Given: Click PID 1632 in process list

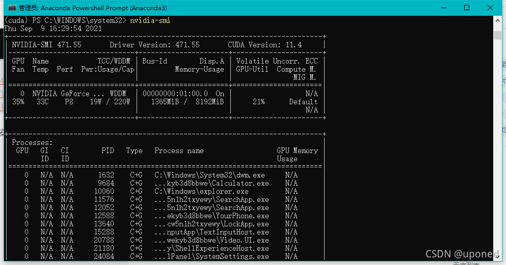Looking at the screenshot, I should click(106, 175).
